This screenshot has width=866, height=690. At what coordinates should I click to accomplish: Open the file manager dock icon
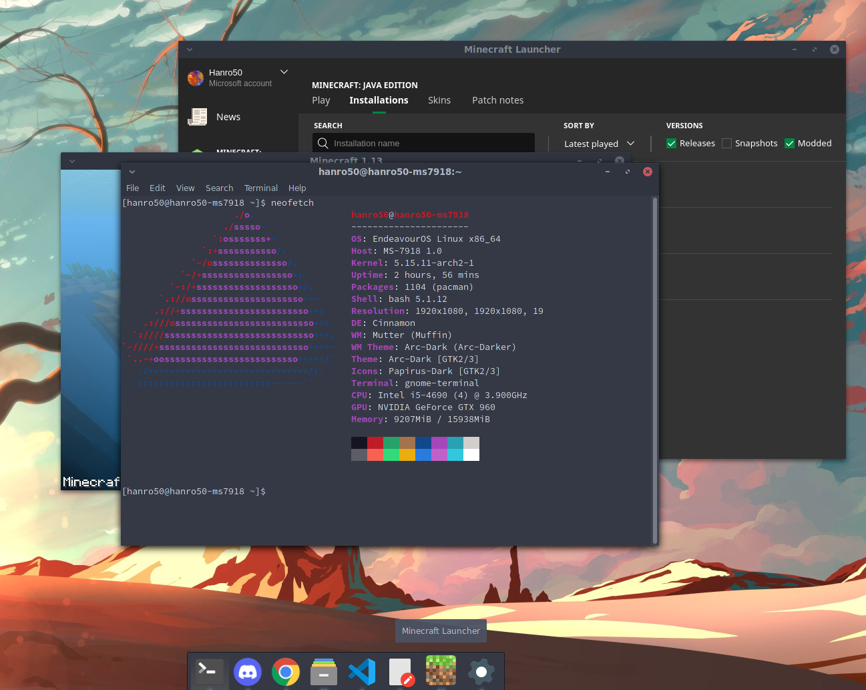324,671
